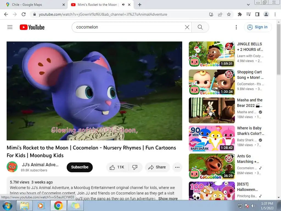This screenshot has height=211, width=281.
Task: Reload the YouTube page
Action: 24,14
